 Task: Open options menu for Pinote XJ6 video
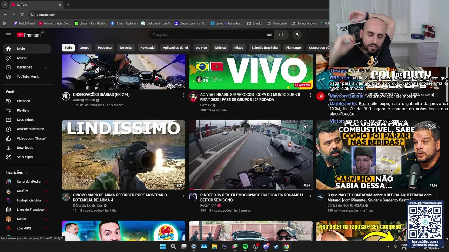click(x=310, y=195)
